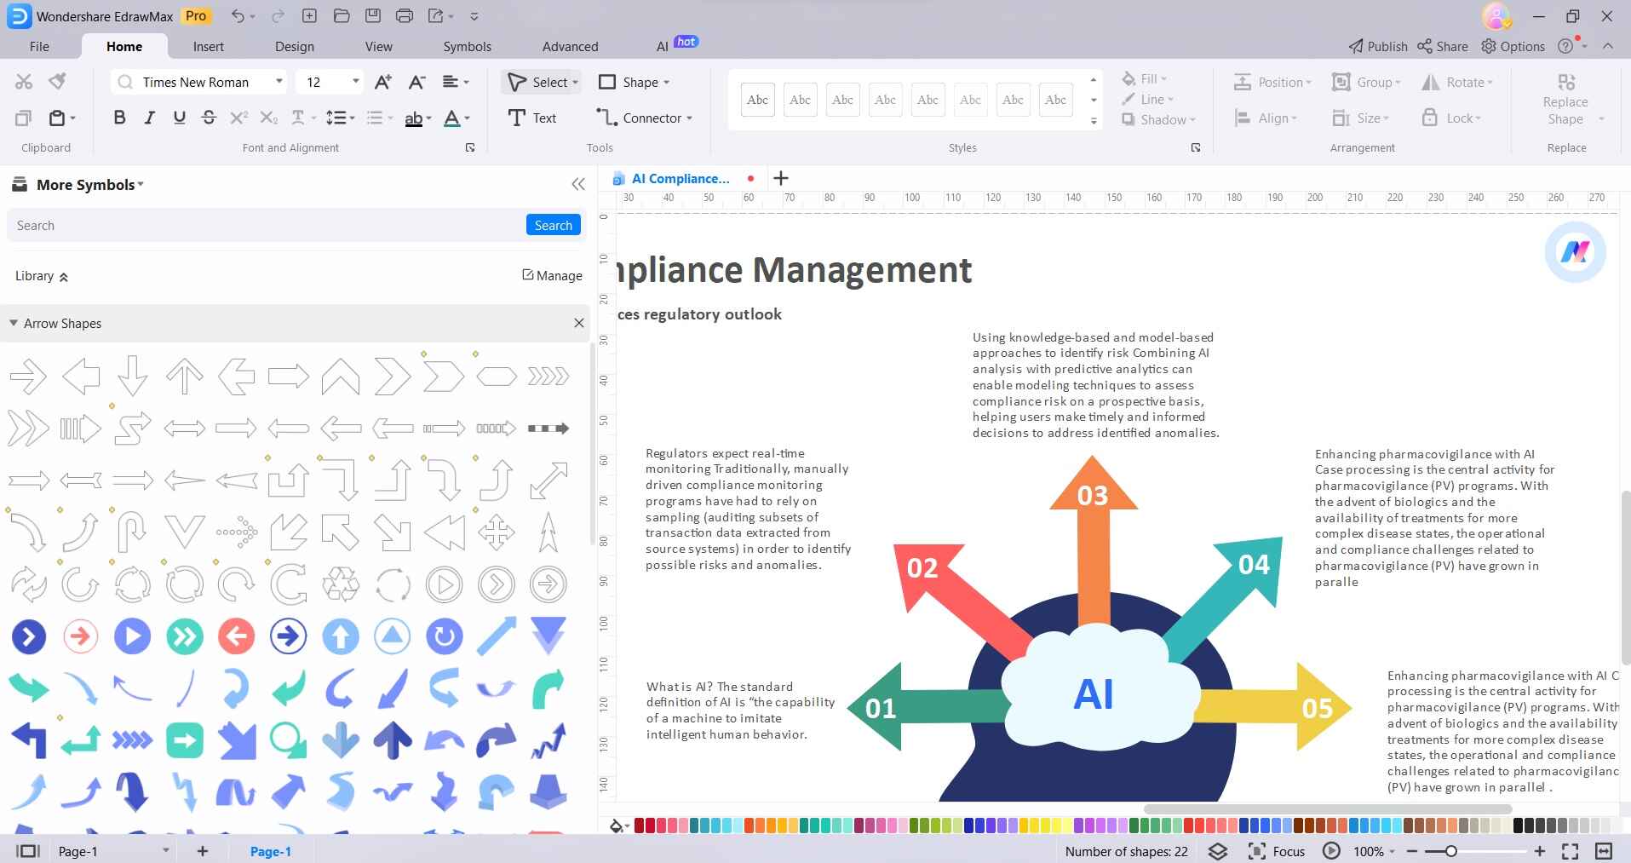Screen dimensions: 1631x863
Task: Open the layers icon in status bar
Action: (1218, 851)
